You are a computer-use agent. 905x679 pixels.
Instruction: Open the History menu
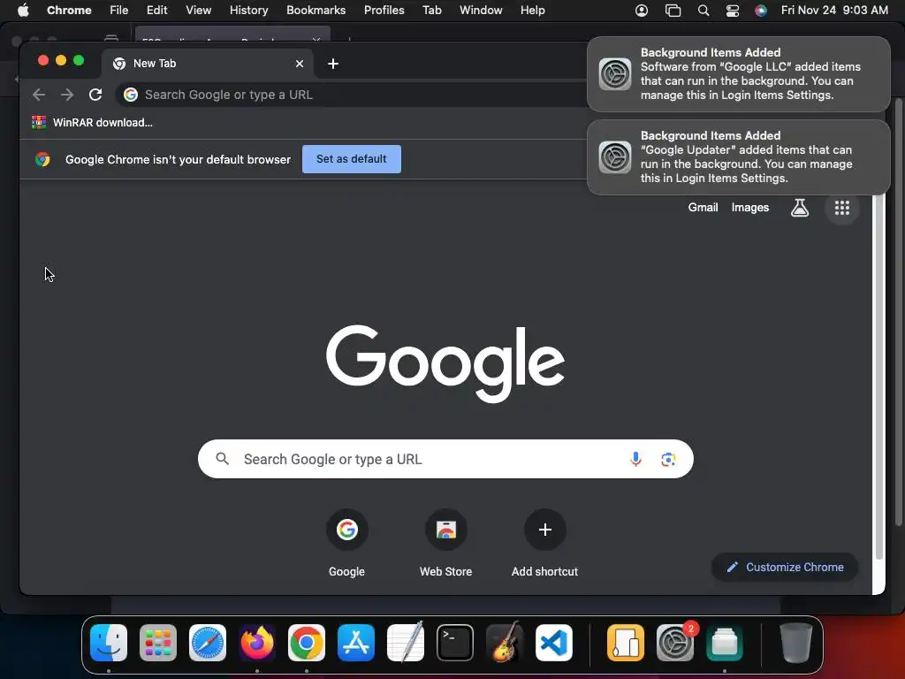coord(248,10)
